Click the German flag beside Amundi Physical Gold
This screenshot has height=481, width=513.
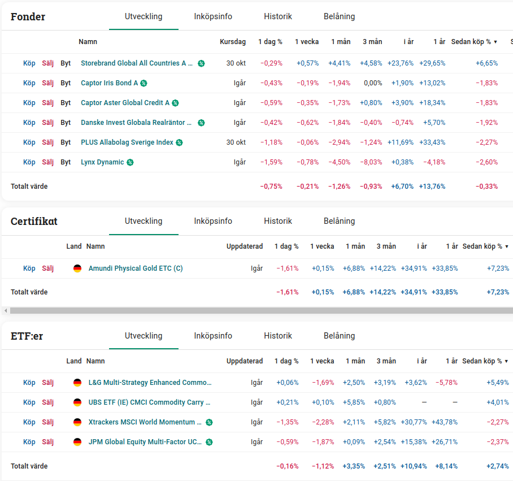[x=77, y=268]
